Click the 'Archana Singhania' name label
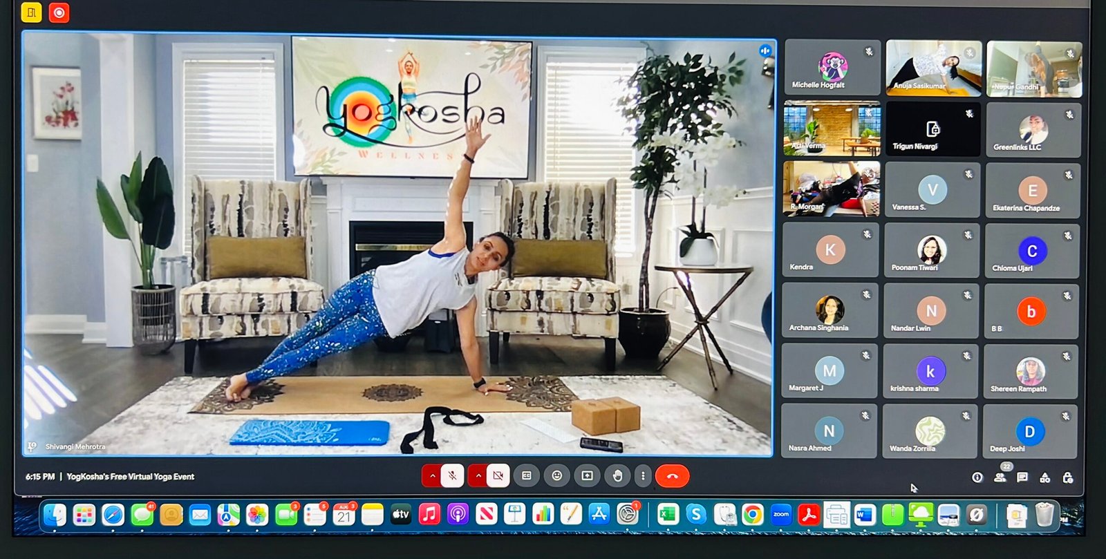1106x559 pixels. click(x=818, y=328)
